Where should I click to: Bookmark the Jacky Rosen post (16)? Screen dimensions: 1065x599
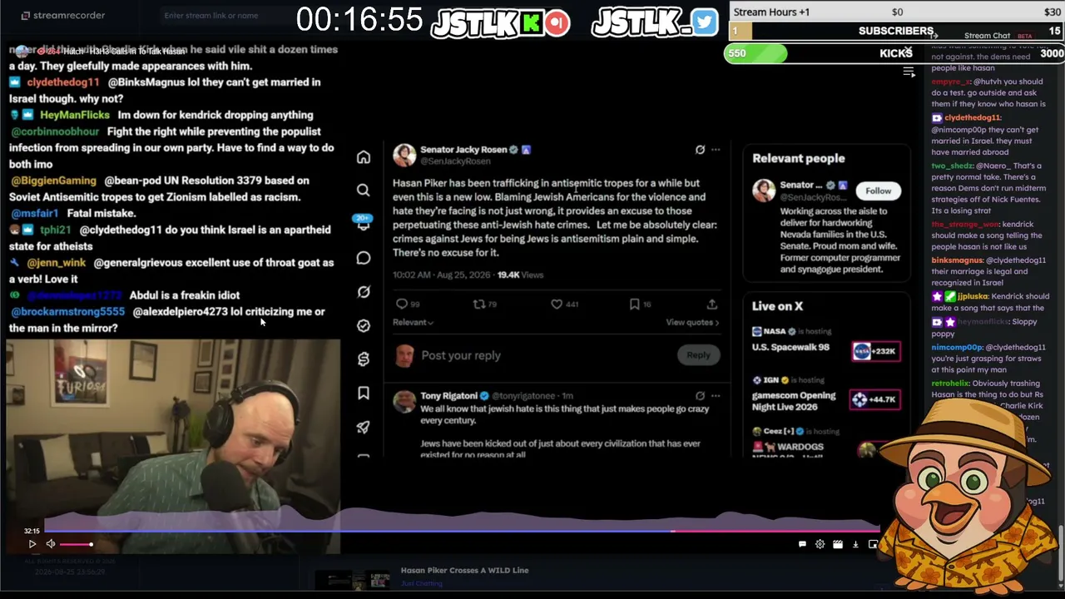click(634, 304)
